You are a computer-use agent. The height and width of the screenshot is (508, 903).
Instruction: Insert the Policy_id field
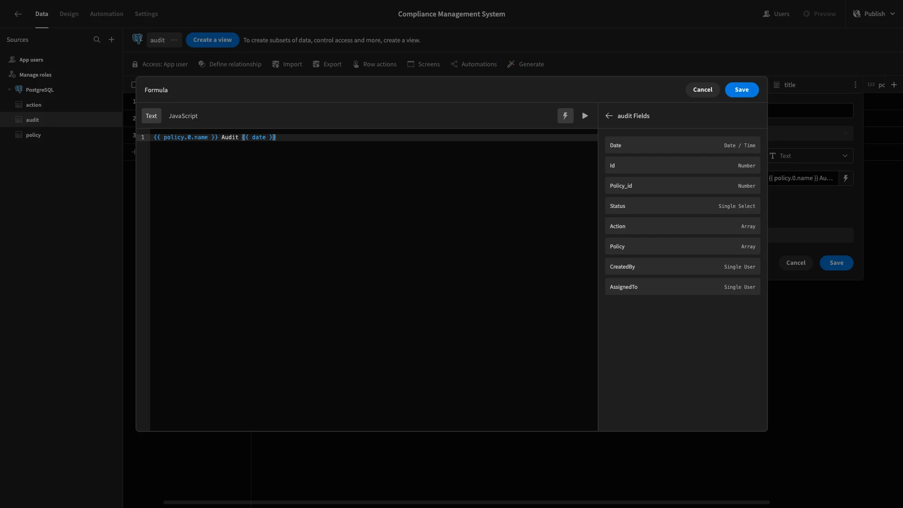[x=682, y=186]
